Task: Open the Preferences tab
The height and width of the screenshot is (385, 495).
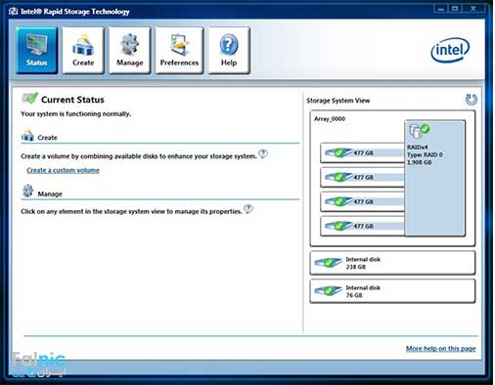Action: [179, 51]
